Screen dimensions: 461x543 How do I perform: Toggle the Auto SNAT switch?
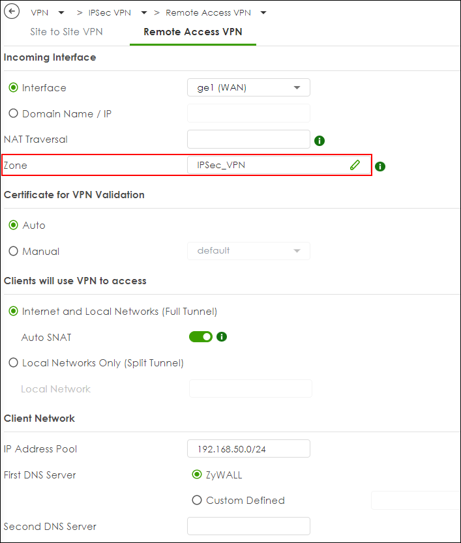201,336
